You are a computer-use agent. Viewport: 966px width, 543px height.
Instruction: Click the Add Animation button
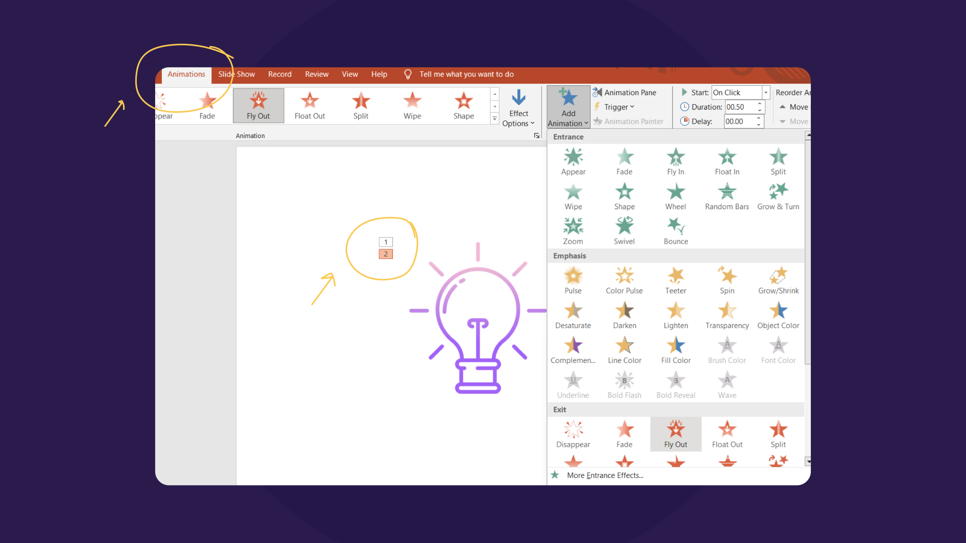pos(568,107)
